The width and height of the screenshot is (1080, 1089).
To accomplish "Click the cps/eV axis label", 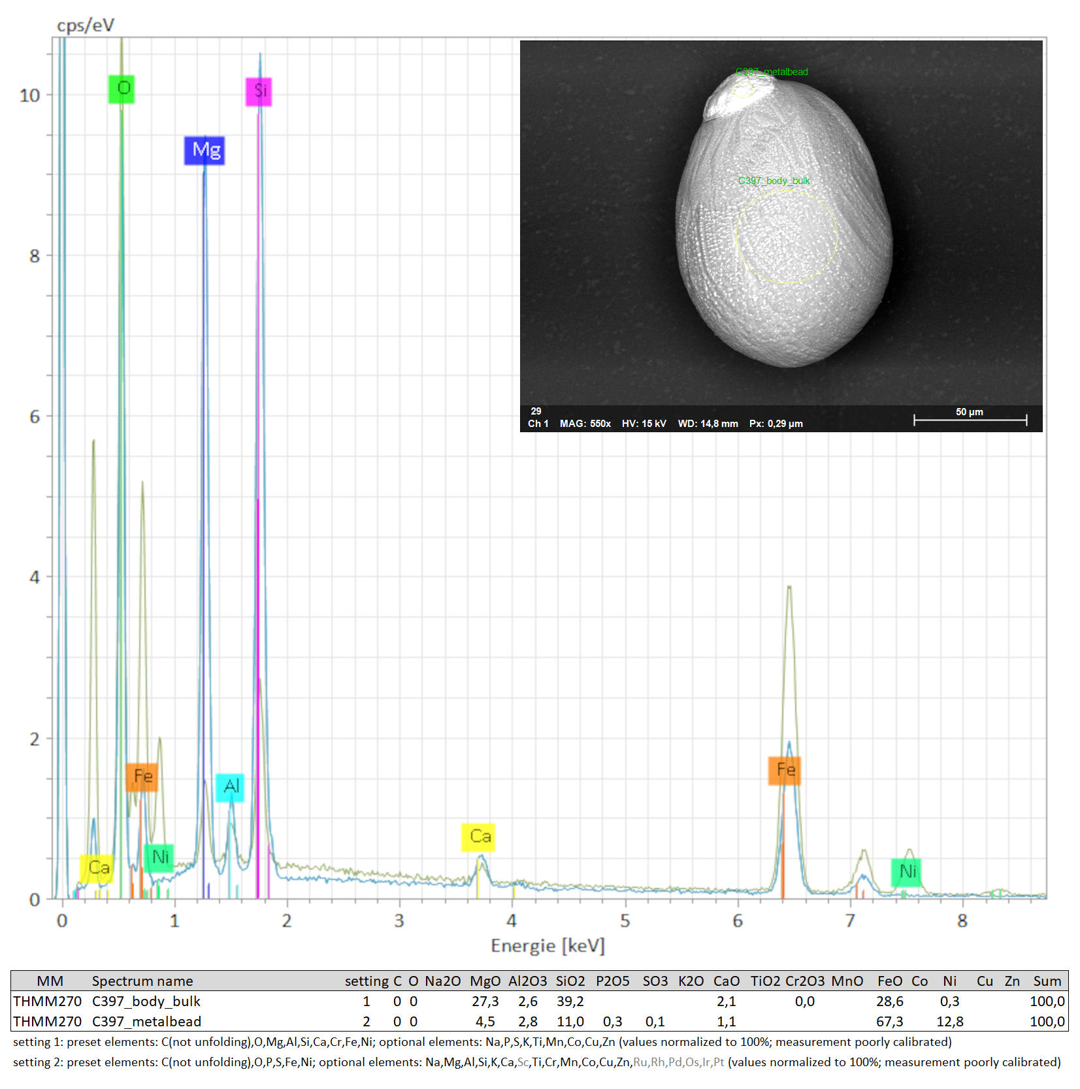I will click(x=86, y=25).
